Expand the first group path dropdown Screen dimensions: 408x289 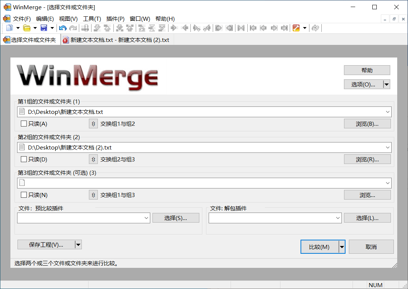tap(388, 112)
